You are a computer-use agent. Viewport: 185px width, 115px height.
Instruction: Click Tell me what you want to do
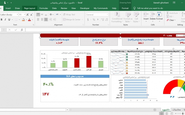[x=150, y=8]
